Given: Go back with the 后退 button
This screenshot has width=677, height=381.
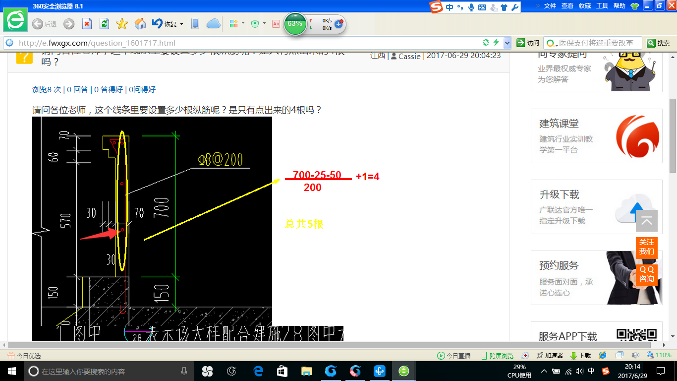Looking at the screenshot, I should (44, 24).
